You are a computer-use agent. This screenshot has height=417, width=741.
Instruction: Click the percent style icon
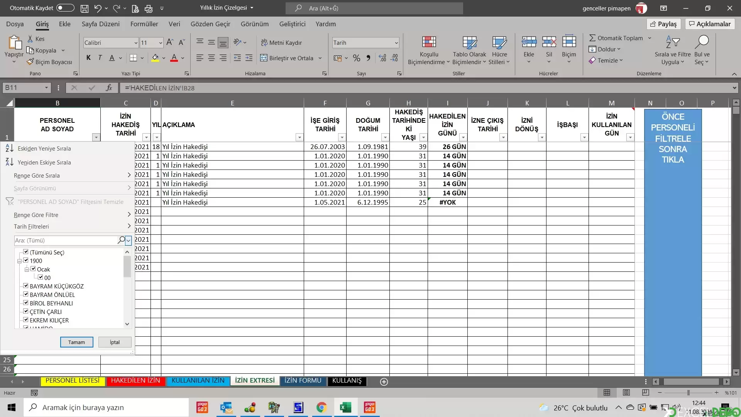(x=357, y=58)
